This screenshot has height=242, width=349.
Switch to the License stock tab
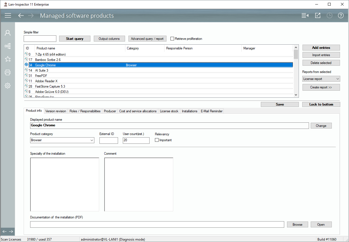169,111
